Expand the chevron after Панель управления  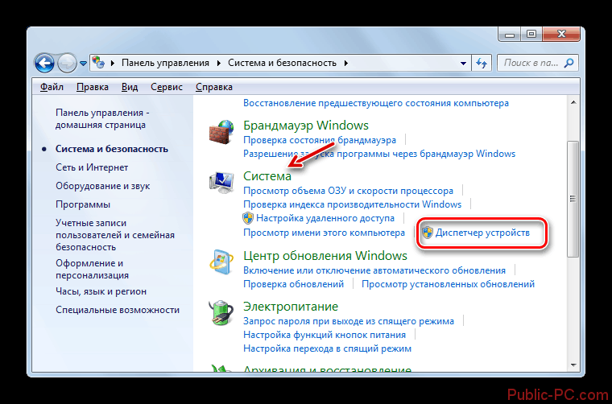pos(218,63)
